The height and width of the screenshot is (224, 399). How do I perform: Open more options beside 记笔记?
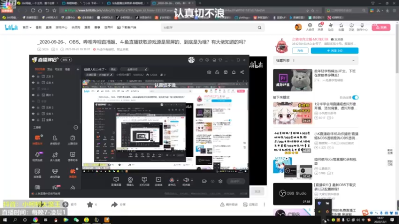tap(264, 205)
